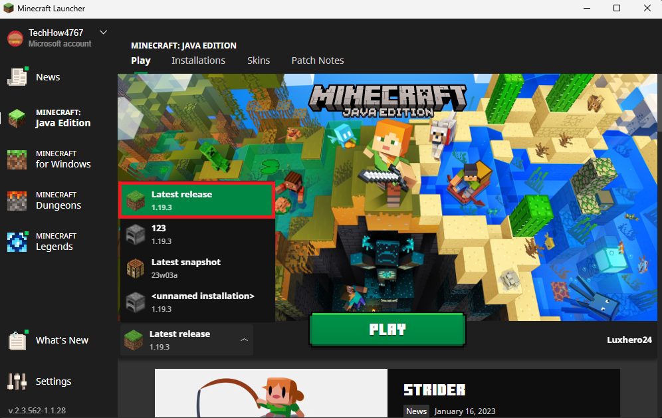Click the Minecraft Java Edition banner logo
The width and height of the screenshot is (662, 418).
click(387, 101)
